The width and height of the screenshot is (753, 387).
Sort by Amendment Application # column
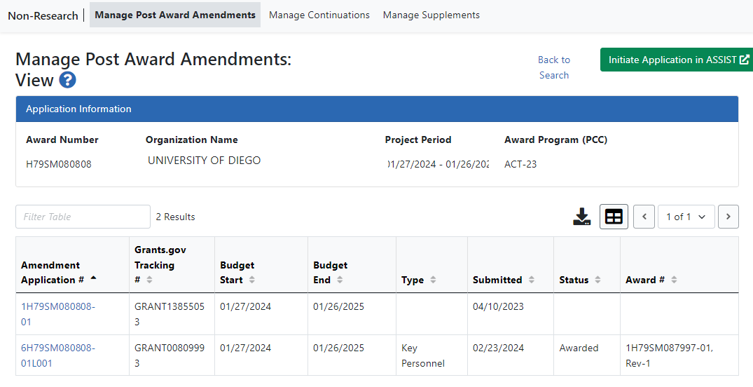[x=93, y=278]
